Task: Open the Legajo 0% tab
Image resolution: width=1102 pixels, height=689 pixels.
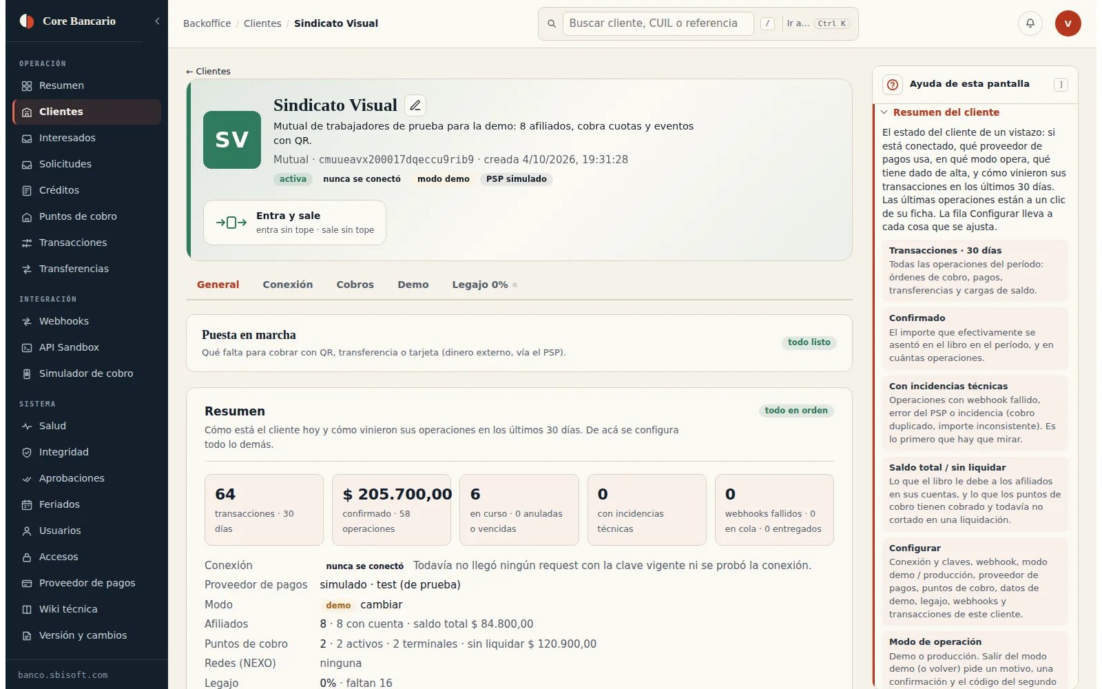Action: coord(484,285)
